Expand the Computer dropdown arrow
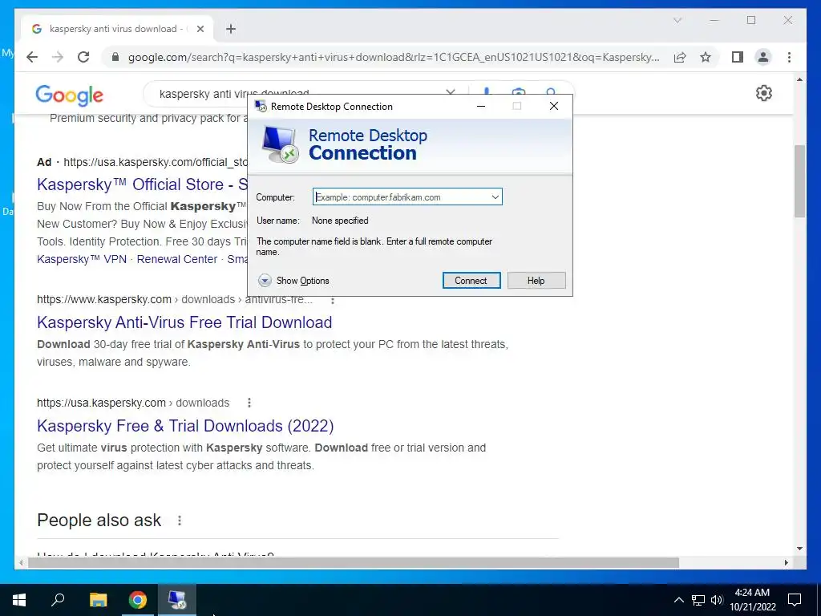This screenshot has height=616, width=821. coord(495,197)
